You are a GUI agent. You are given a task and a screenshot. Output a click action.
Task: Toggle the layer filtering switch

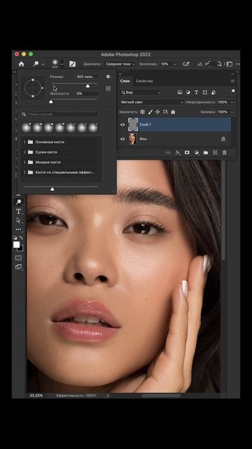233,92
